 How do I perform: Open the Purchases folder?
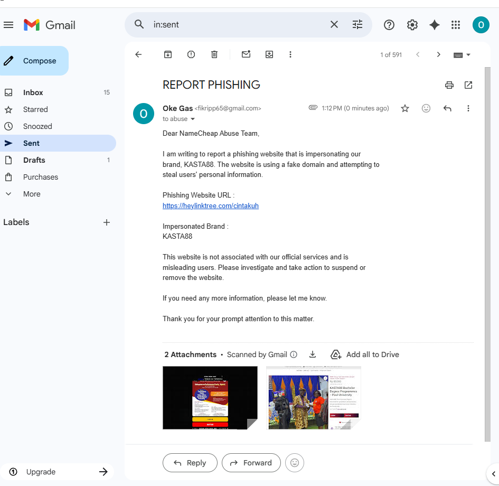(58, 177)
